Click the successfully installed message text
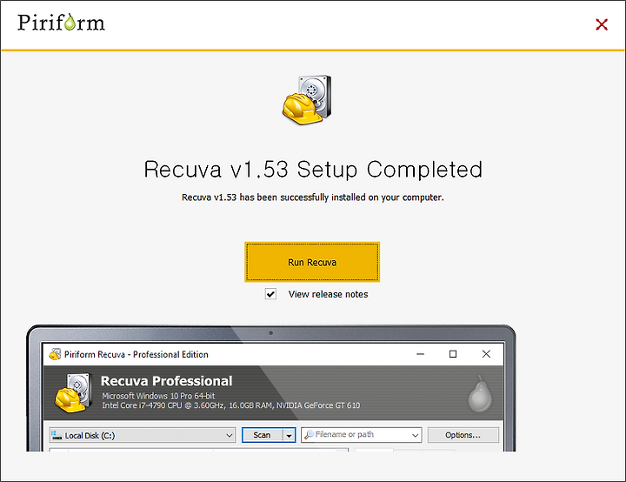The width and height of the screenshot is (626, 482). click(x=313, y=197)
